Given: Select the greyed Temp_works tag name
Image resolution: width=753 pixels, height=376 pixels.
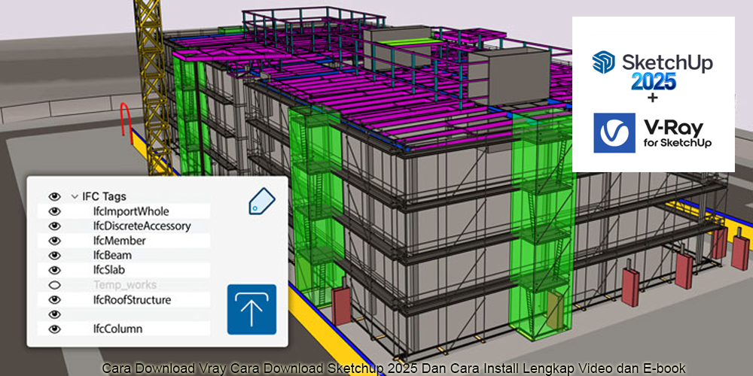Looking at the screenshot, I should [x=125, y=285].
